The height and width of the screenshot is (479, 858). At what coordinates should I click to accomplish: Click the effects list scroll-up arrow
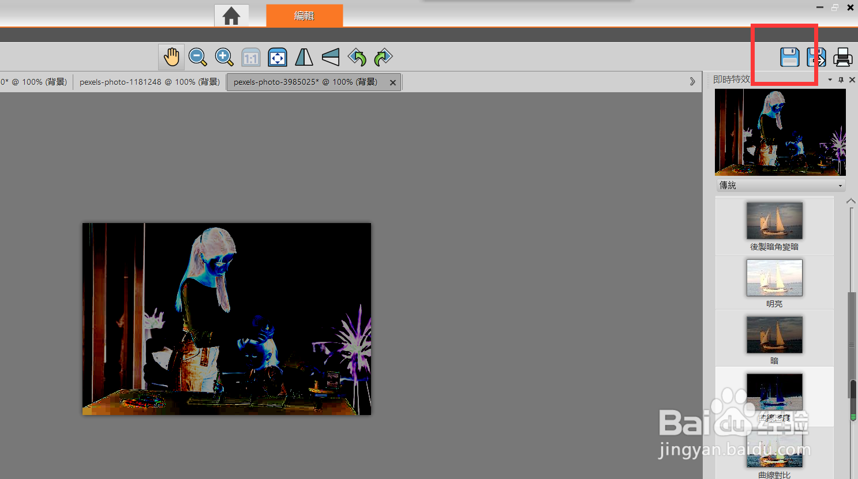pyautogui.click(x=851, y=201)
